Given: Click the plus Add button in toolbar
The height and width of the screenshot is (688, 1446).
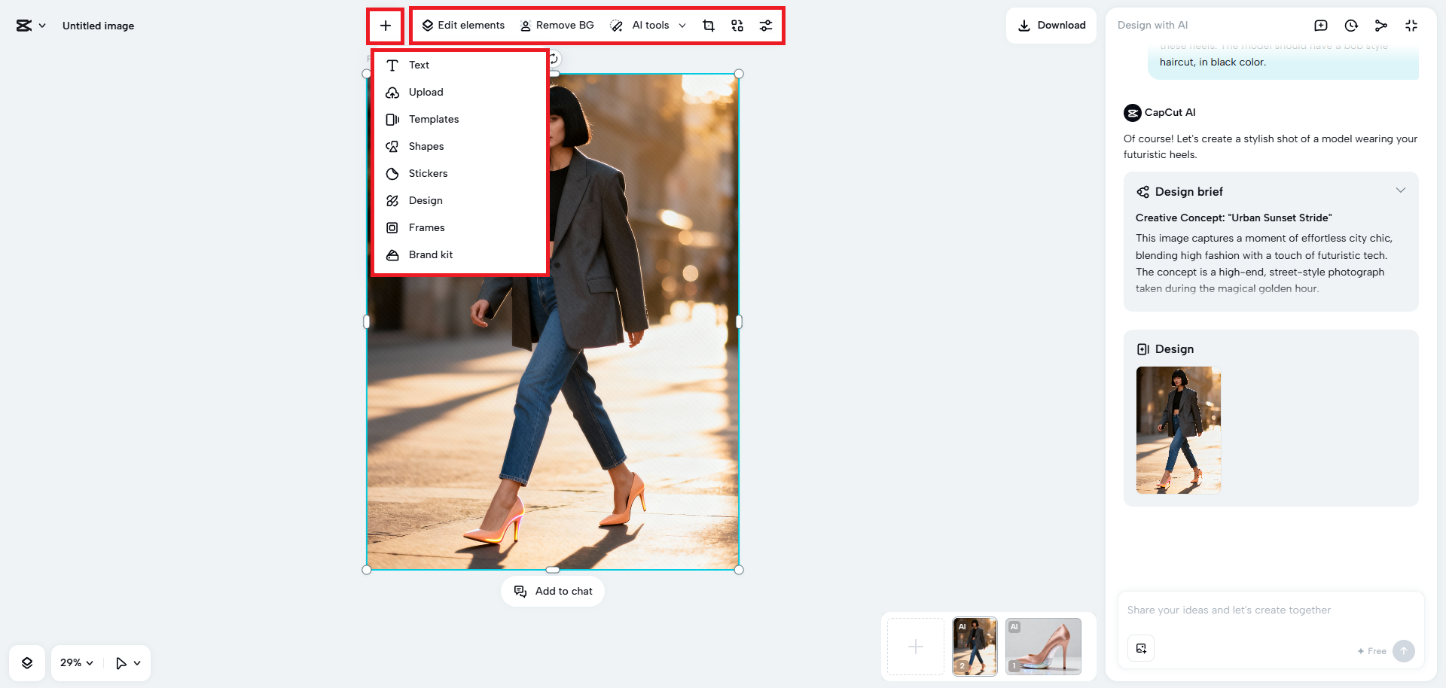Looking at the screenshot, I should (386, 26).
